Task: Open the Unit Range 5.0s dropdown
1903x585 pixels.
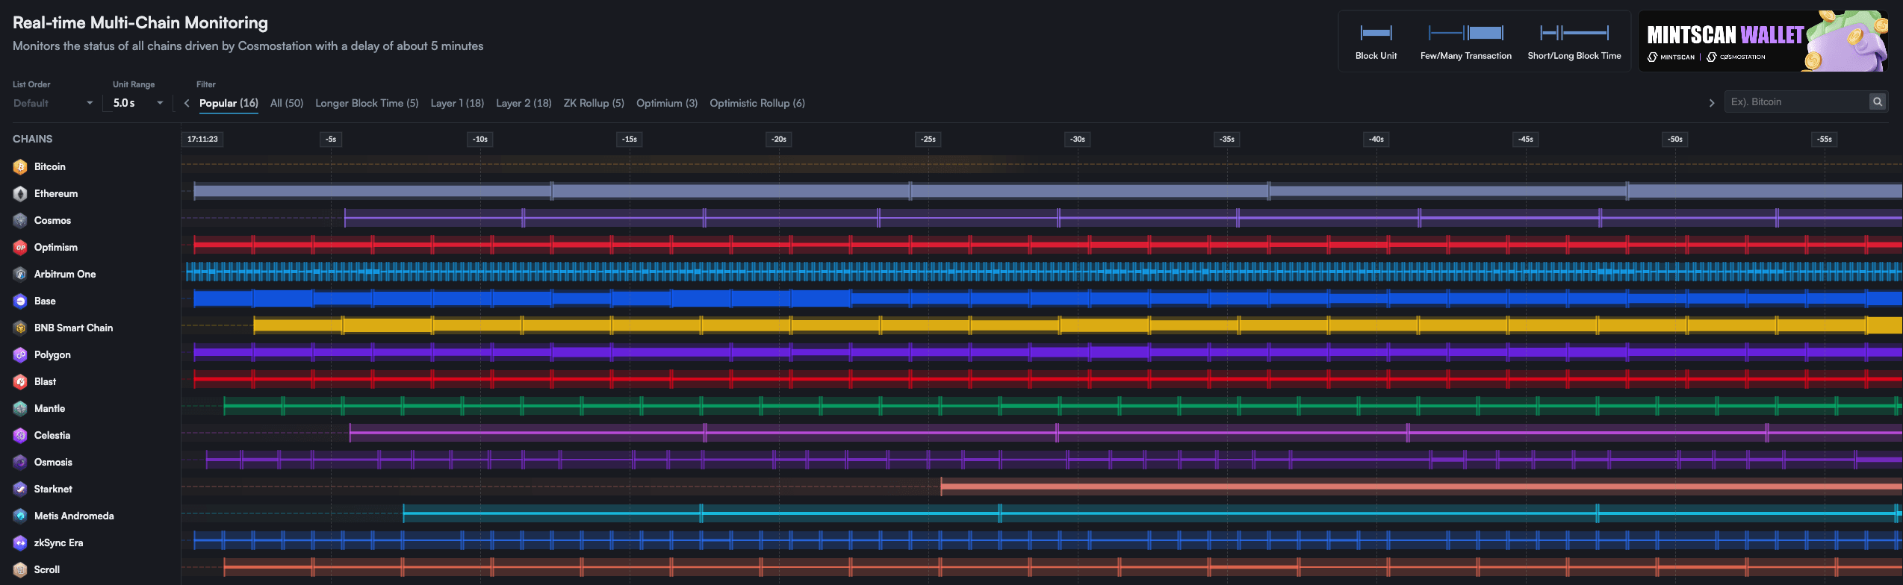Action: (137, 103)
